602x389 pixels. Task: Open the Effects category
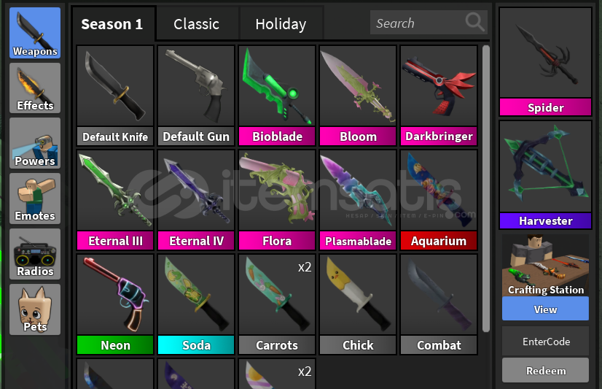[x=35, y=88]
